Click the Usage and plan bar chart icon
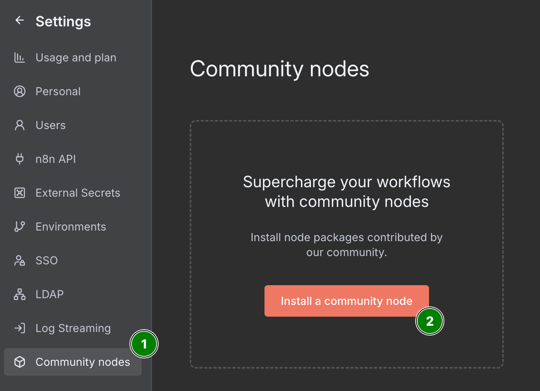The width and height of the screenshot is (540, 391). [20, 57]
